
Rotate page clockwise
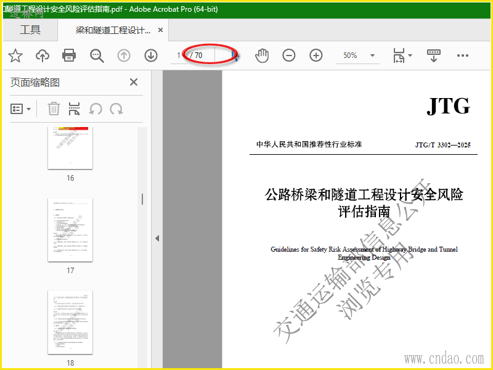116,109
